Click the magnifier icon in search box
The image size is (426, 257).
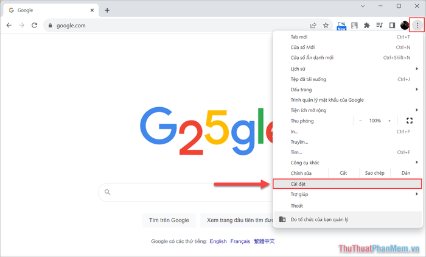[108, 192]
